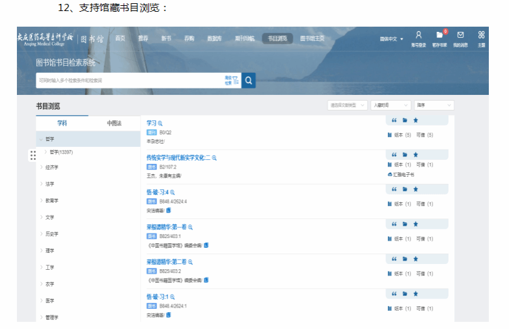Open the language dropdown 简体中文
Screen dimensions: 509x329
coord(391,39)
